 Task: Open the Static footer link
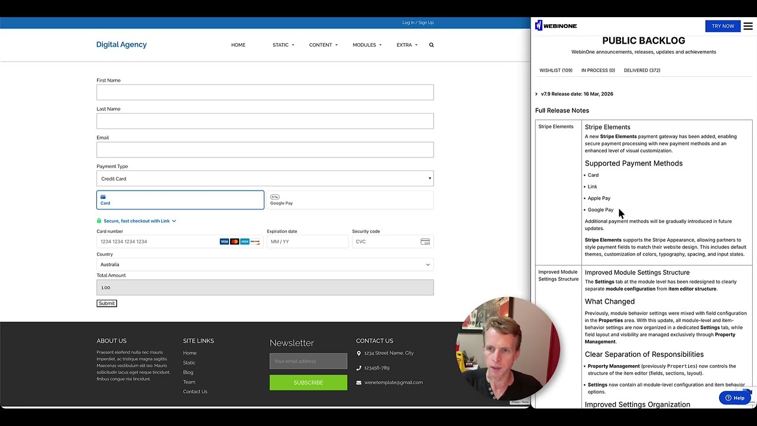(189, 363)
